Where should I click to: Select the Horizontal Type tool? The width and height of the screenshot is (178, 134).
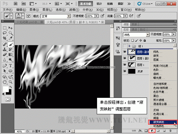pyautogui.click(x=11, y=66)
